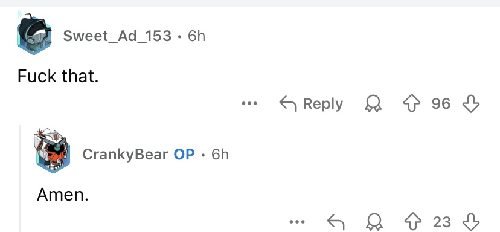Open the CrankyBear username profile link
Image resolution: width=500 pixels, height=232 pixels.
tap(125, 155)
